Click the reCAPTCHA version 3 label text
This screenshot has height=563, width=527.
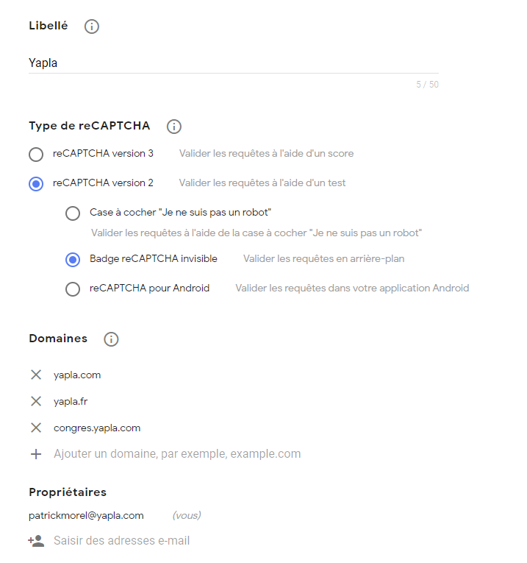[x=103, y=153]
